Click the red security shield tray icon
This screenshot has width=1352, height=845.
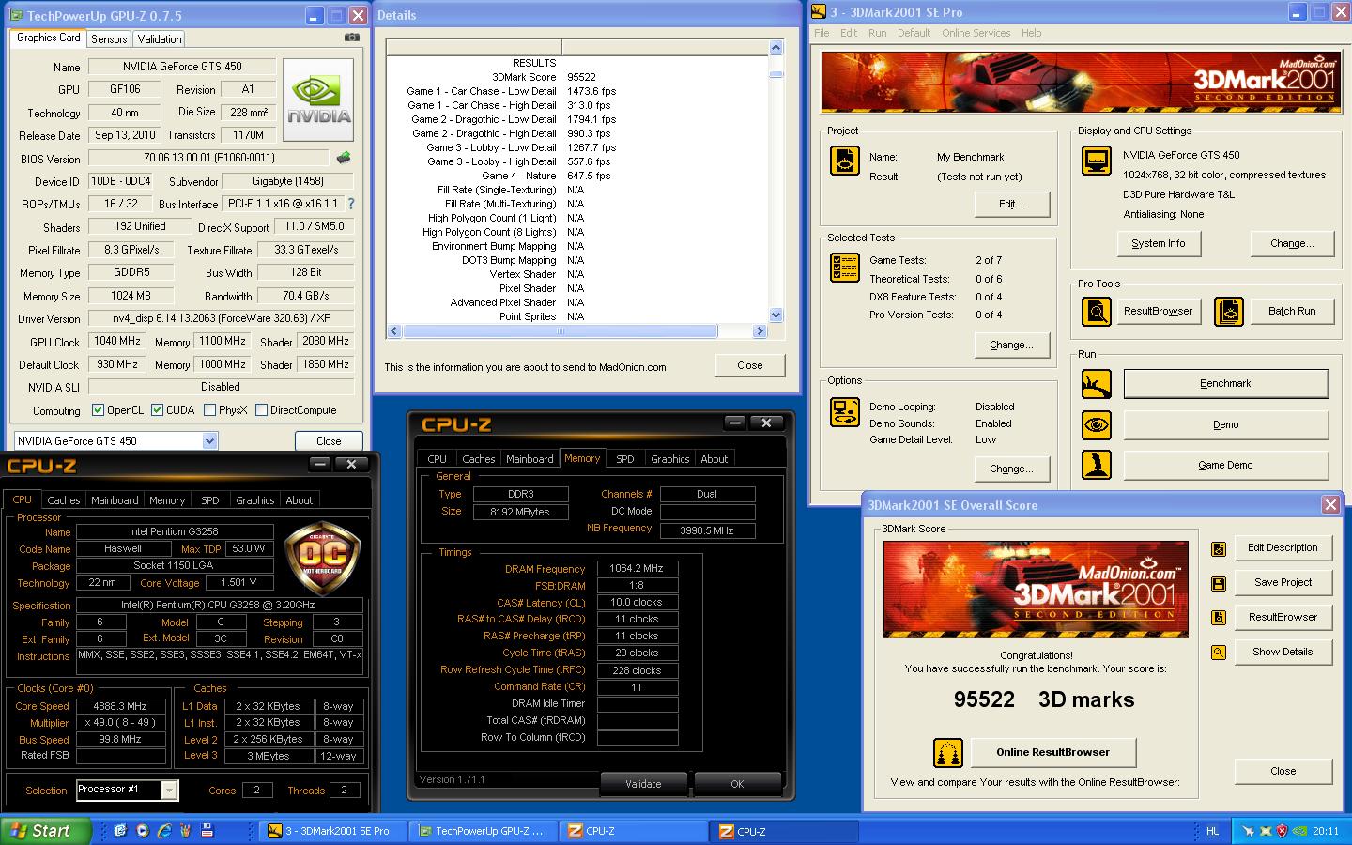(x=1282, y=831)
